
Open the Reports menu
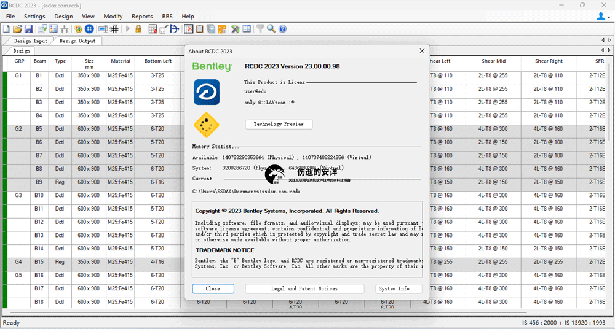142,16
